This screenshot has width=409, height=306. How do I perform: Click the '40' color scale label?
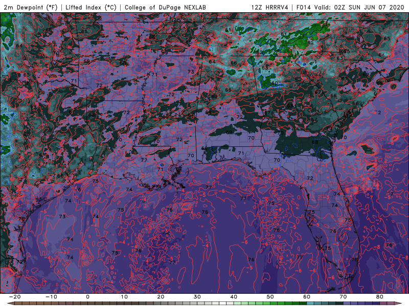pyautogui.click(x=234, y=297)
